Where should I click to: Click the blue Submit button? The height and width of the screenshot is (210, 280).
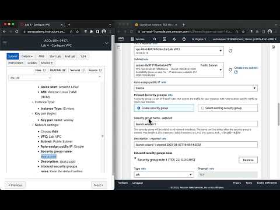pyautogui.click(x=13, y=56)
